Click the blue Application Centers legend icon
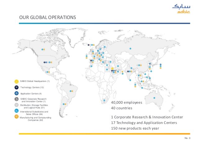Image resolution: width=198 pixels, height=142 pixels. 16,93
